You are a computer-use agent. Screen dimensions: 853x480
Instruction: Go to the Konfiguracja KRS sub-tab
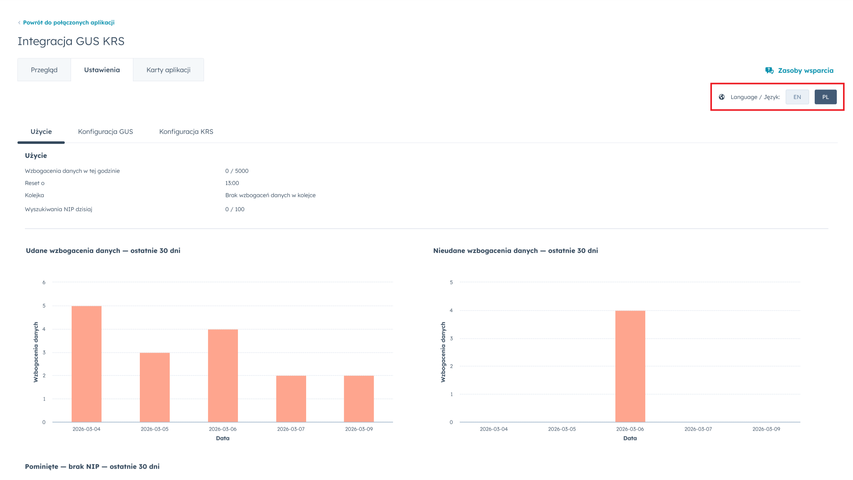[187, 132]
